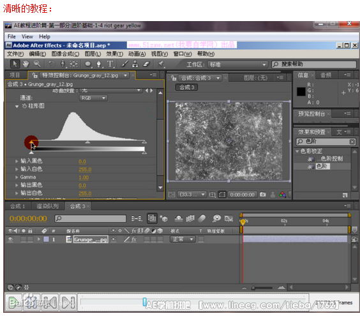Screen dimensions: 360x316
Task: Select the Selection arrow tool
Action: pyautogui.click(x=15, y=64)
